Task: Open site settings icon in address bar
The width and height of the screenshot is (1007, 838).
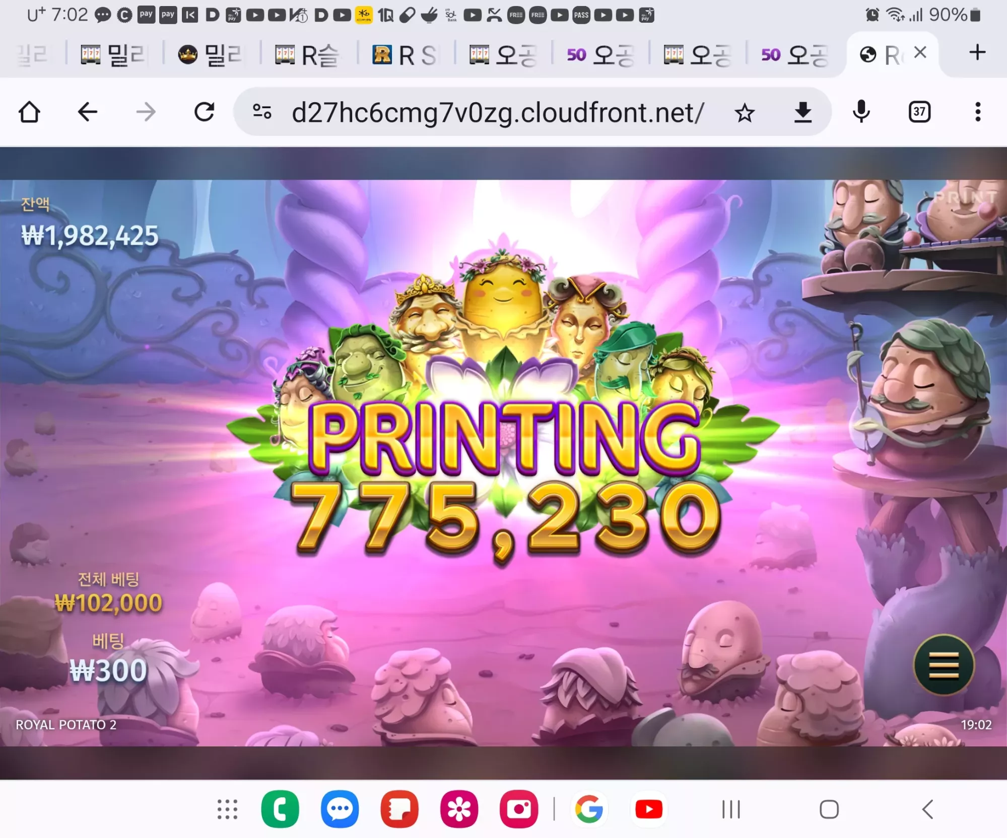Action: point(262,112)
